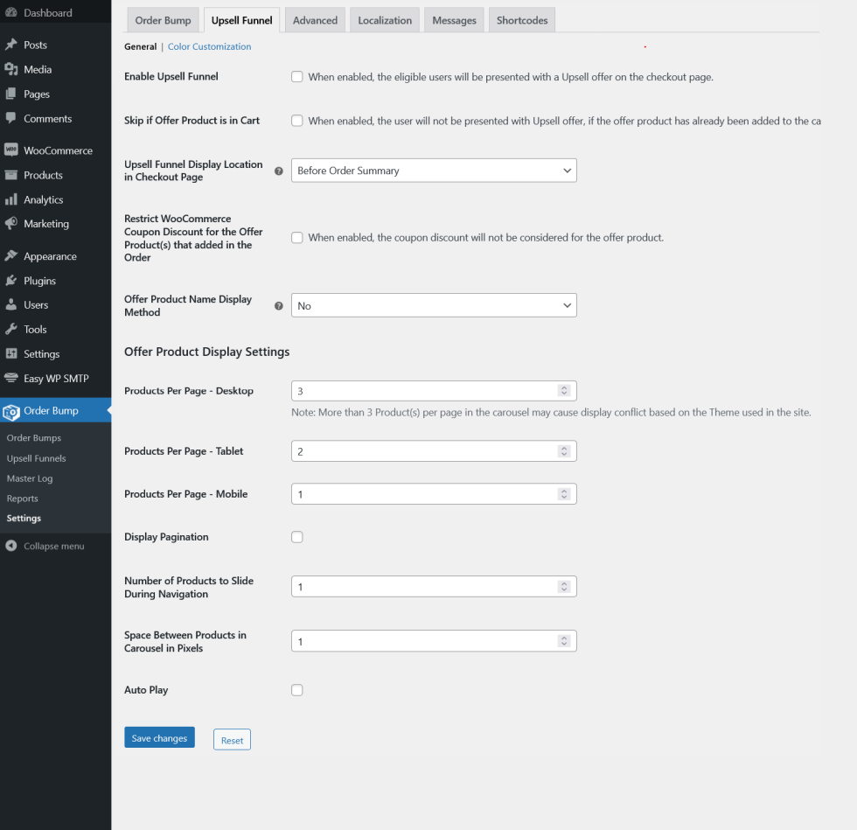Open the Shortcodes tab
Screen dimensions: 857x830
click(522, 20)
